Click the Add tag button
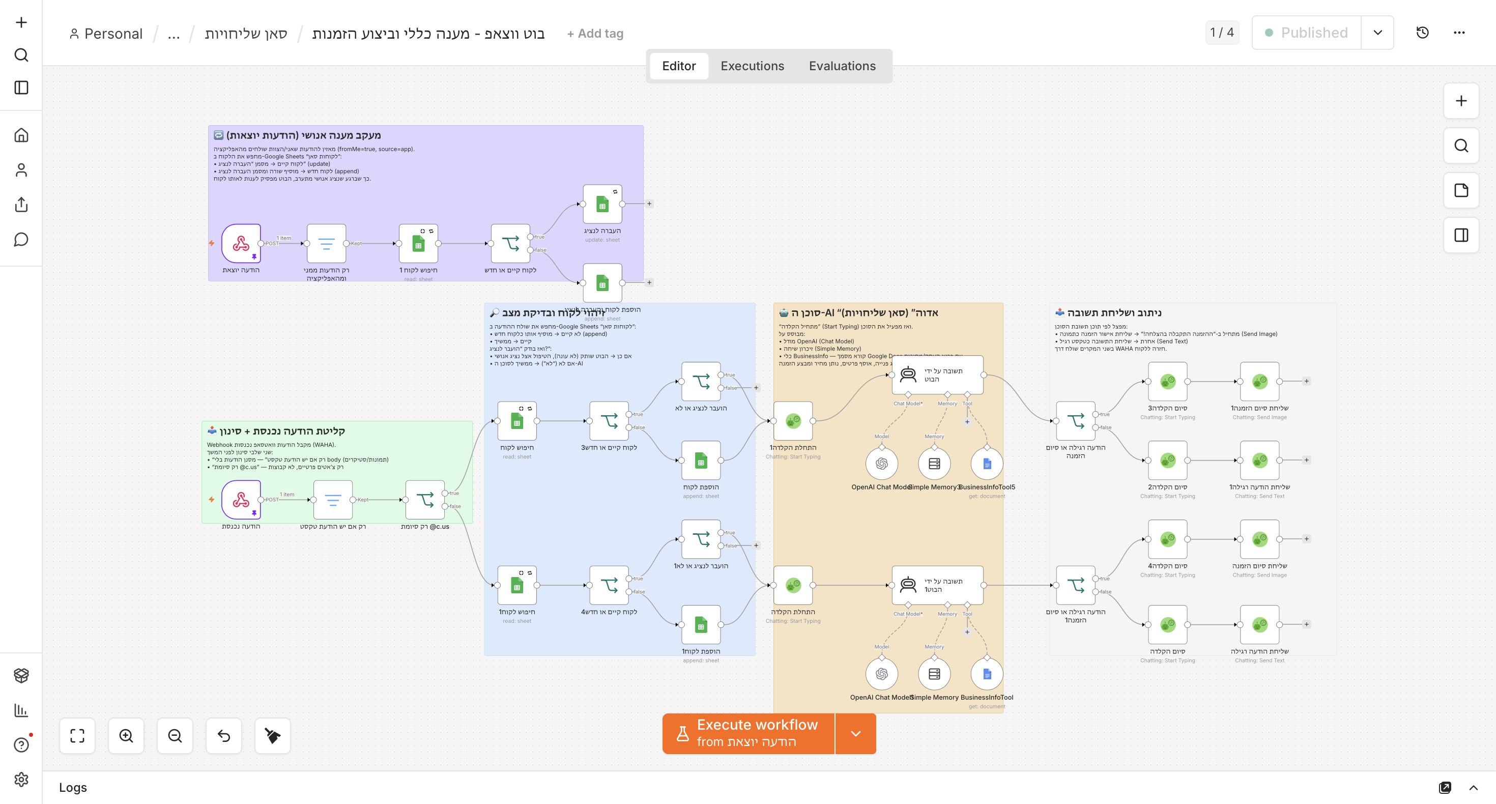Screen dimensions: 1496x804 pos(595,34)
